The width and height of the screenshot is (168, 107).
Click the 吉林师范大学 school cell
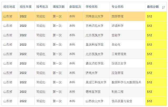(94, 26)
